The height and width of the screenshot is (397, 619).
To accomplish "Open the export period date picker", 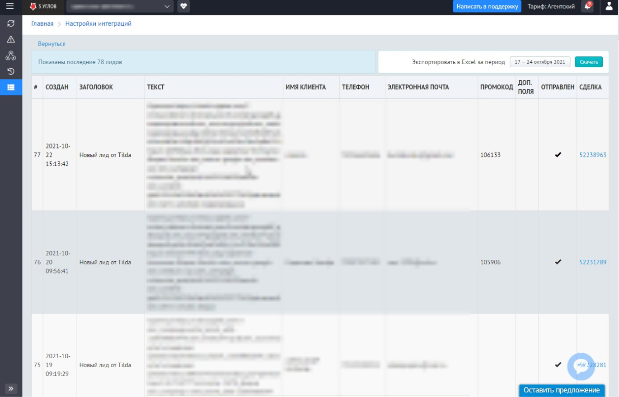I will click(540, 62).
